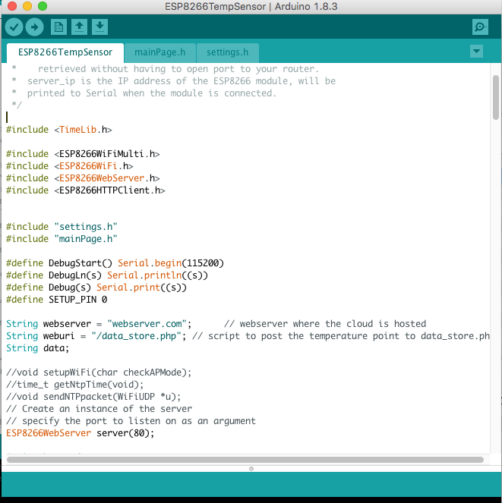Click the ESP8266WiFiMulti.h include line
The width and height of the screenshot is (502, 503).
[x=83, y=154]
